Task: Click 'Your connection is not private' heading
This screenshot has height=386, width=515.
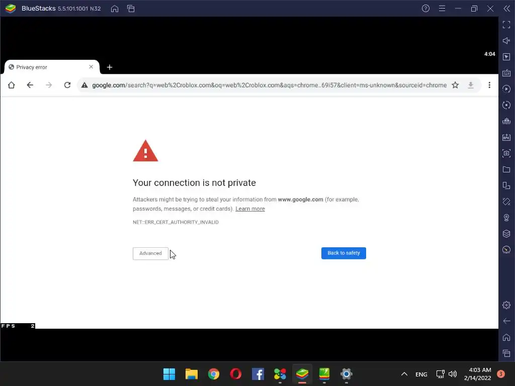Action: [194, 183]
